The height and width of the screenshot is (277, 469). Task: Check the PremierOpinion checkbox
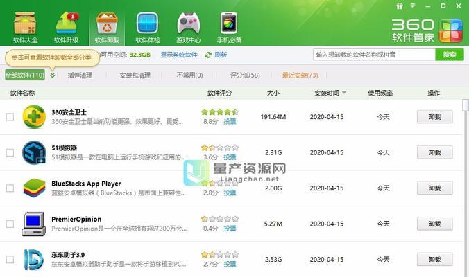[x=10, y=224]
